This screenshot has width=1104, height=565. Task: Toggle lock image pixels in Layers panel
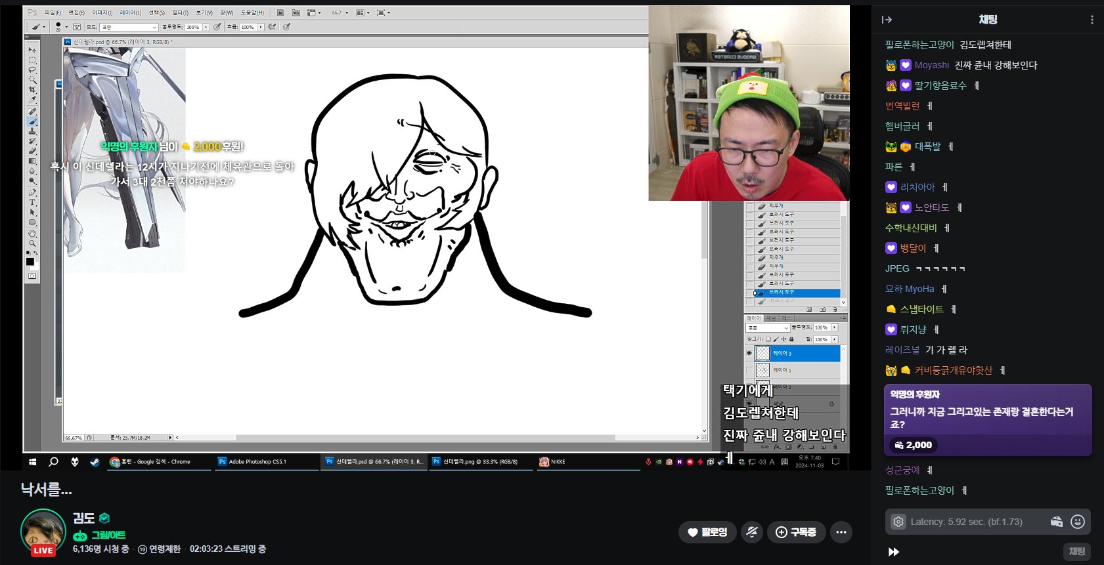[776, 339]
